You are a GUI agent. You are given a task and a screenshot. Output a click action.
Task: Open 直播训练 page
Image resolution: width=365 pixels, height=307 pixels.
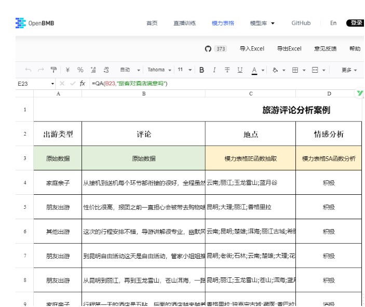185,23
